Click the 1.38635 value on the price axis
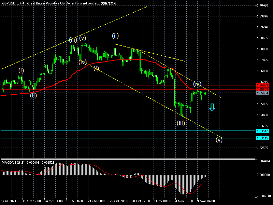Image resolution: width=273 pixels, height=205 pixels. coord(262,38)
